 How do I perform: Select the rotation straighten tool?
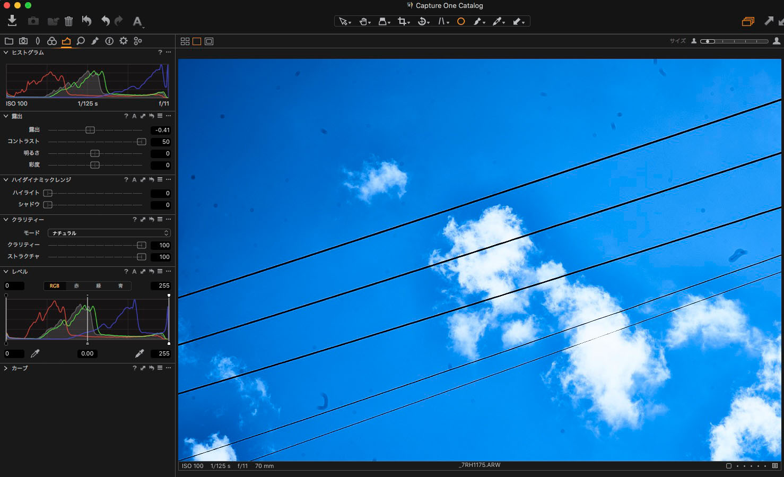pyautogui.click(x=422, y=21)
